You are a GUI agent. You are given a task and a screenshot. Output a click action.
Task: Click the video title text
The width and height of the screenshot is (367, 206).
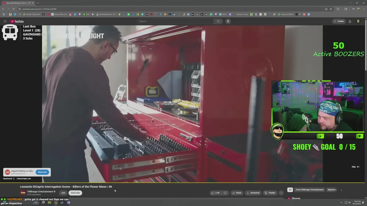[66, 187]
